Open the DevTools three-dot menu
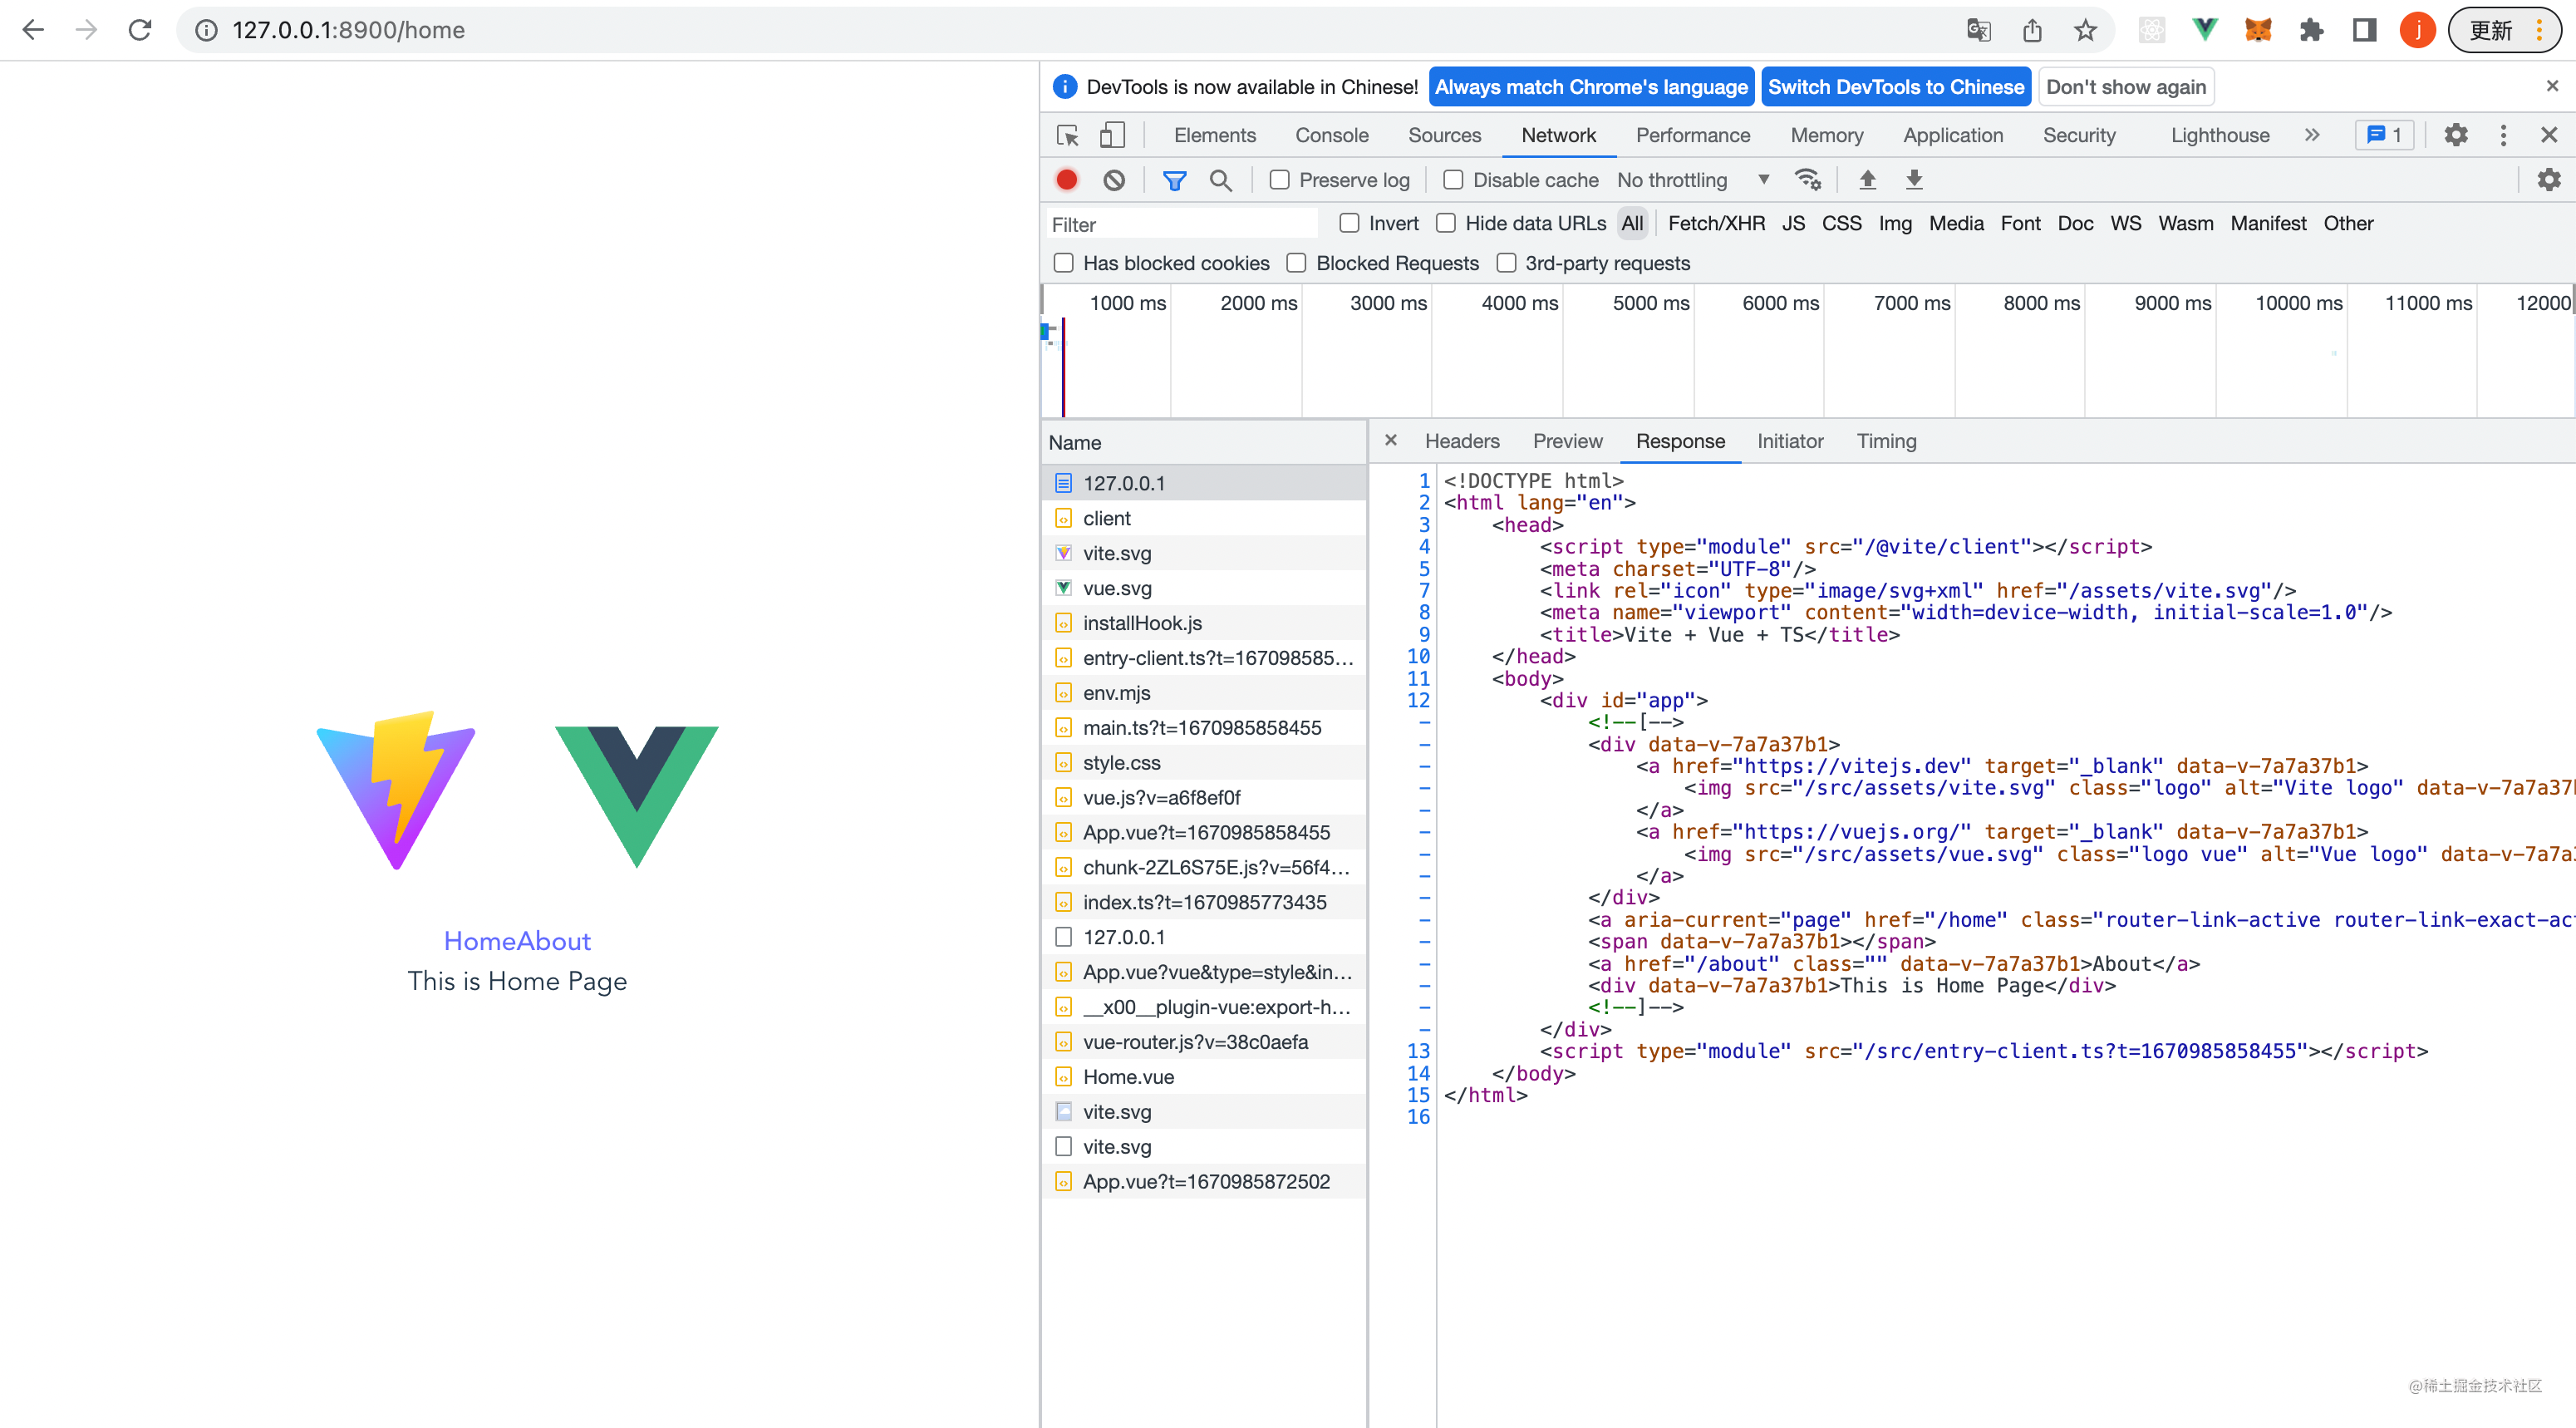Image resolution: width=2576 pixels, height=1428 pixels. (2503, 135)
